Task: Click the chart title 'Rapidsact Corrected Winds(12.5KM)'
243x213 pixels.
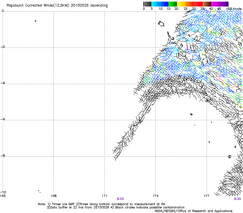Action: pyautogui.click(x=38, y=6)
